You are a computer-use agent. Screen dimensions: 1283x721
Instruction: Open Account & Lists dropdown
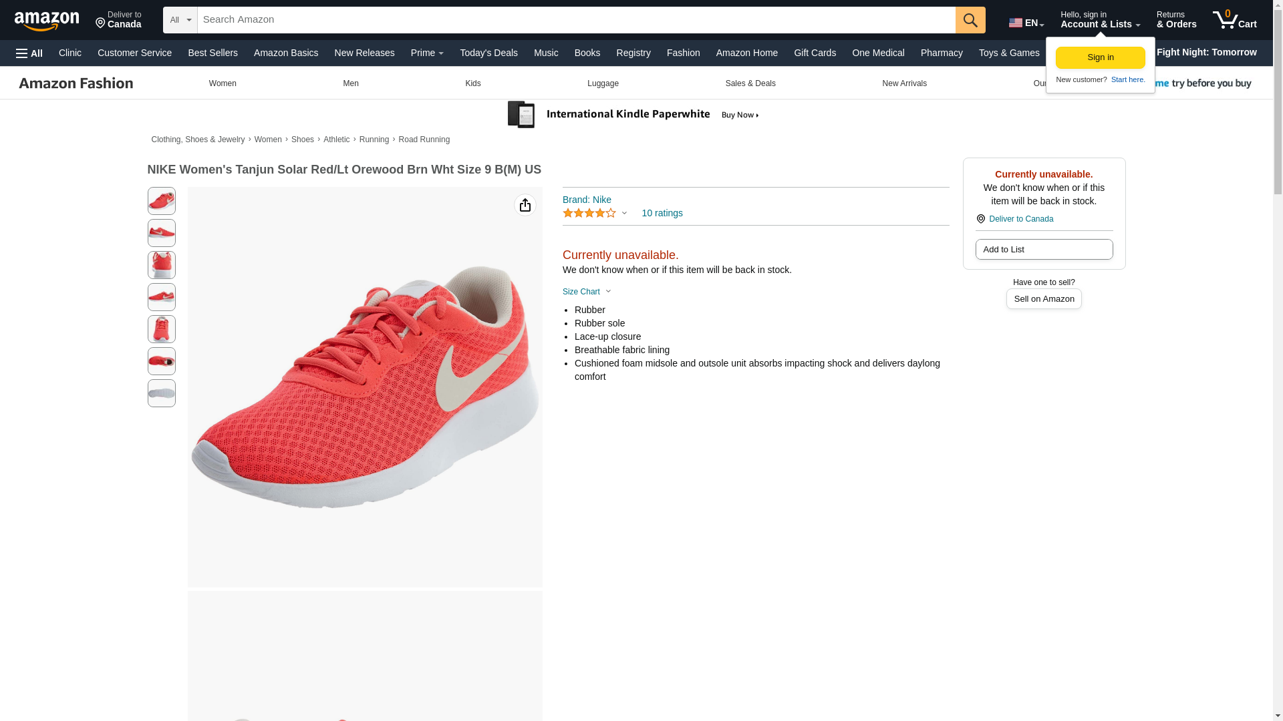(x=1099, y=20)
